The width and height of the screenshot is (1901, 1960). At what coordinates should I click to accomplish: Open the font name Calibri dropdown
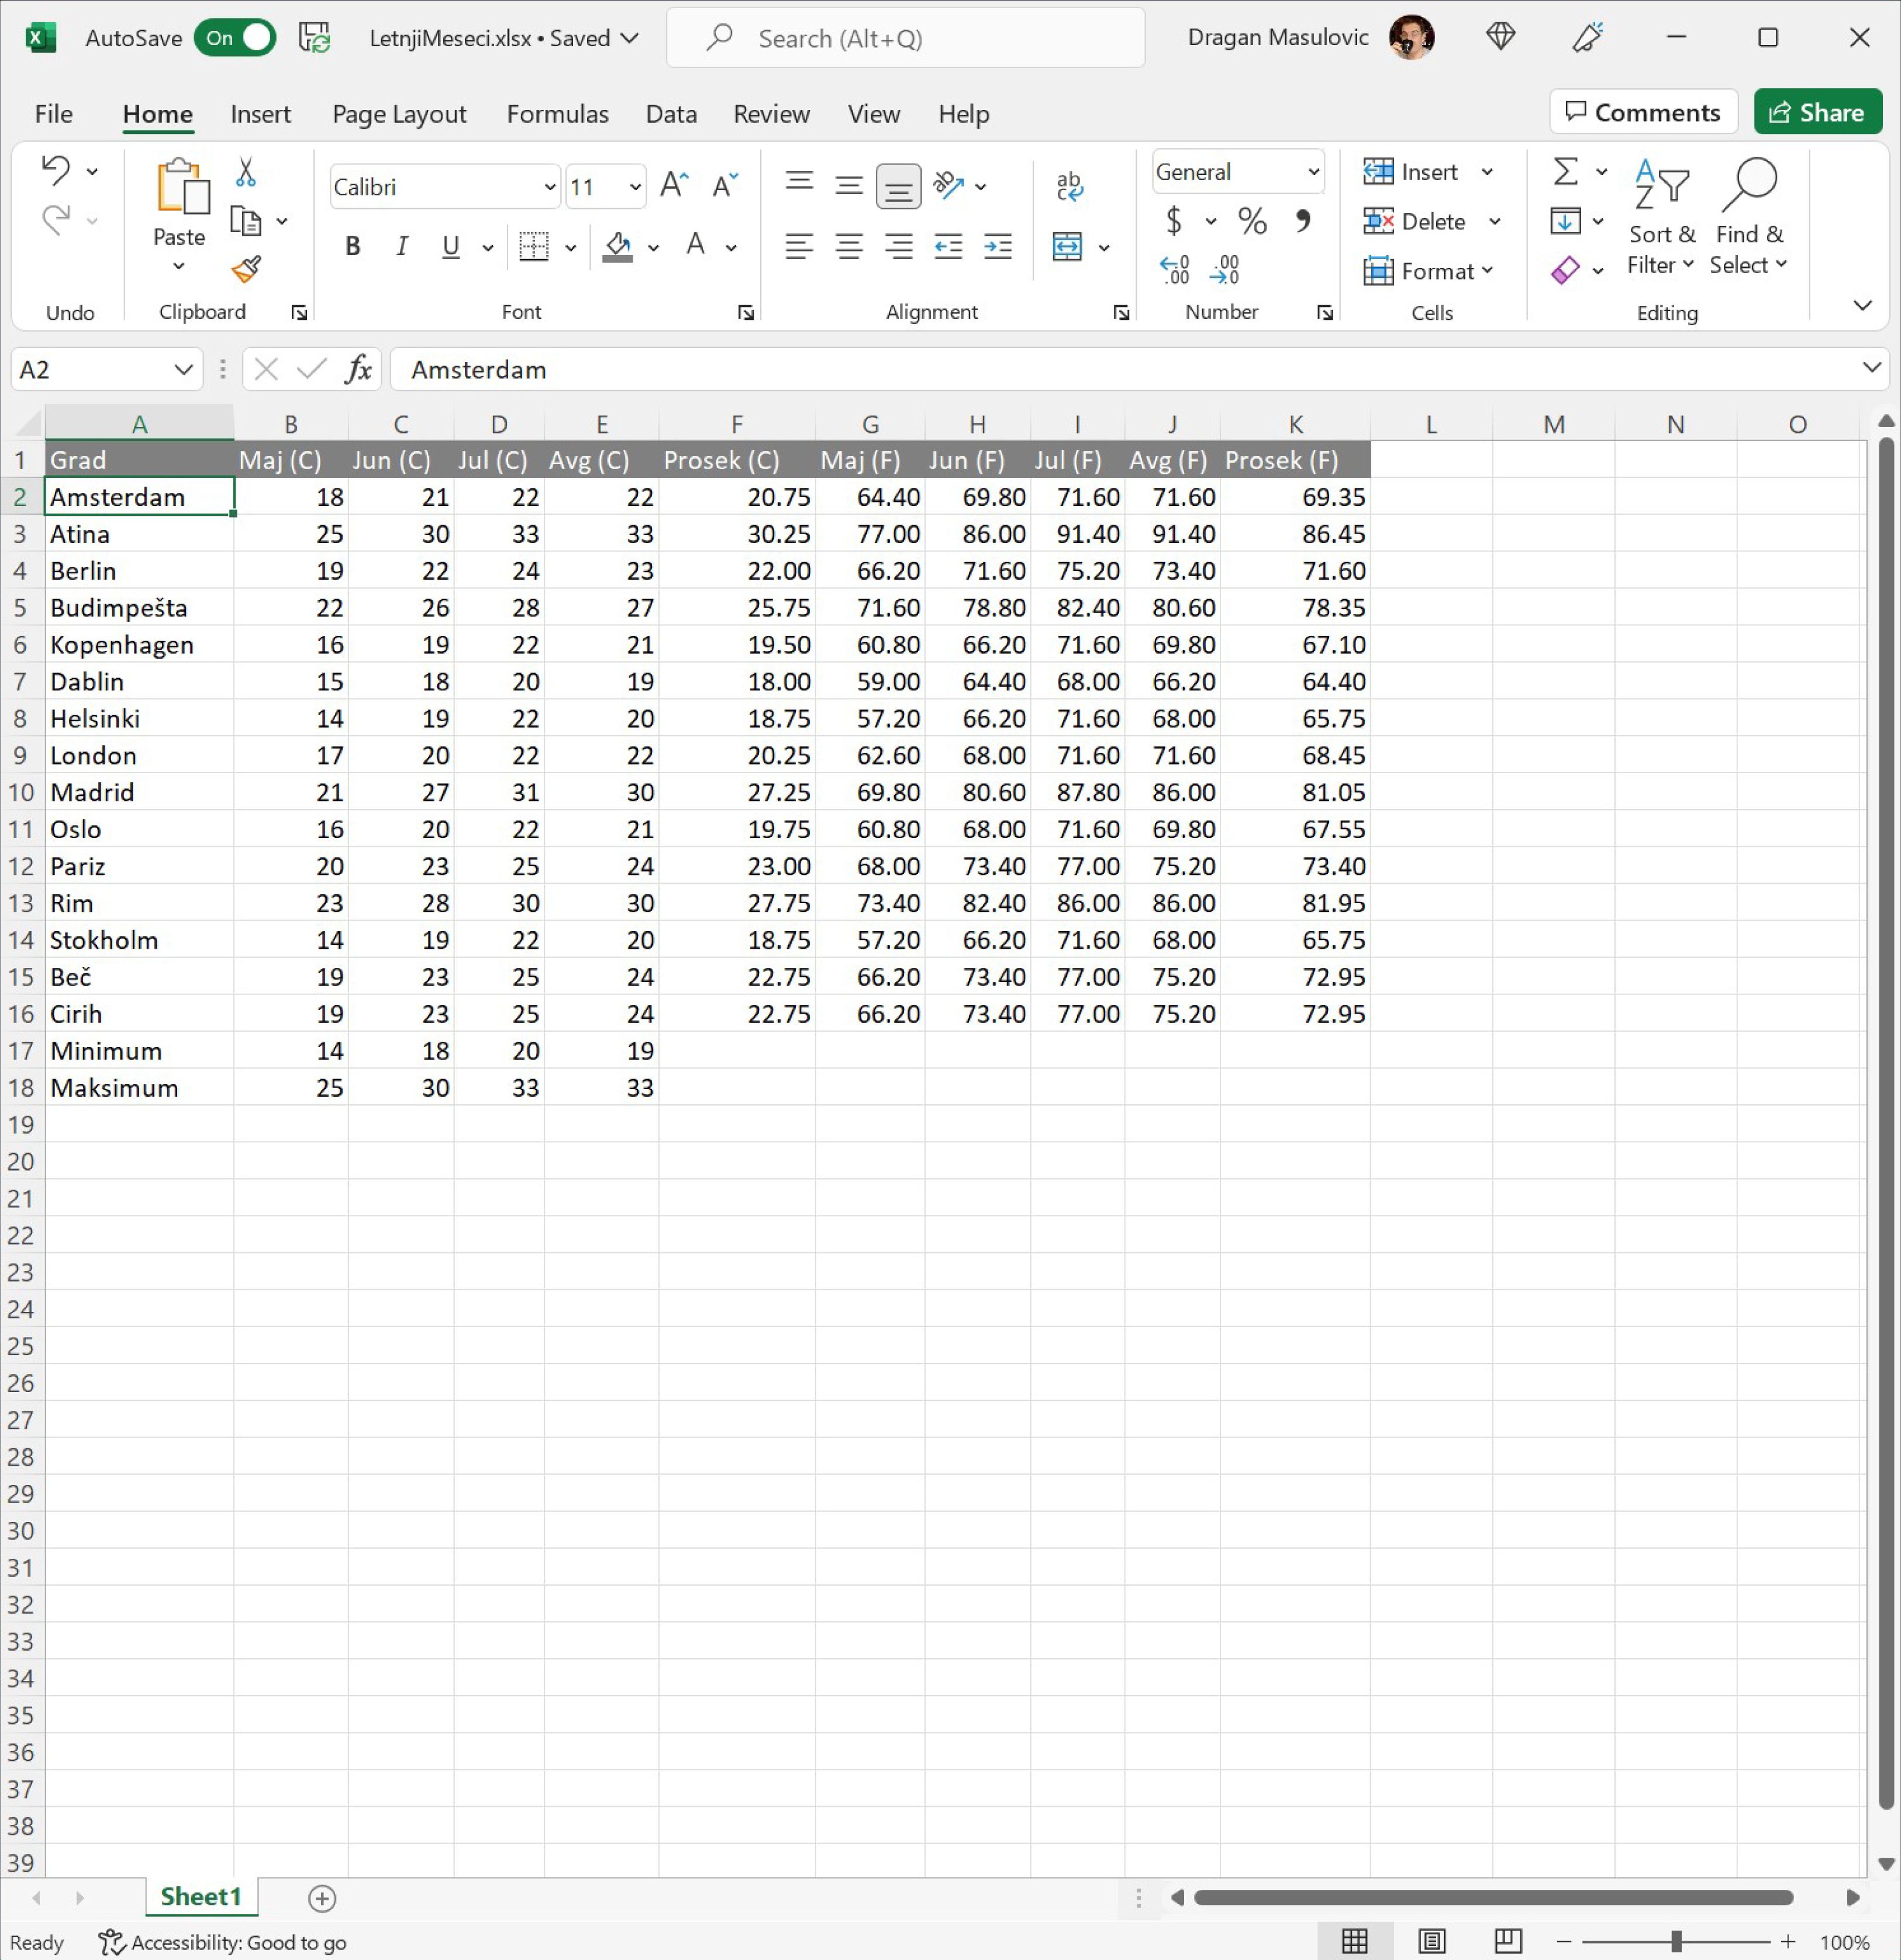548,187
